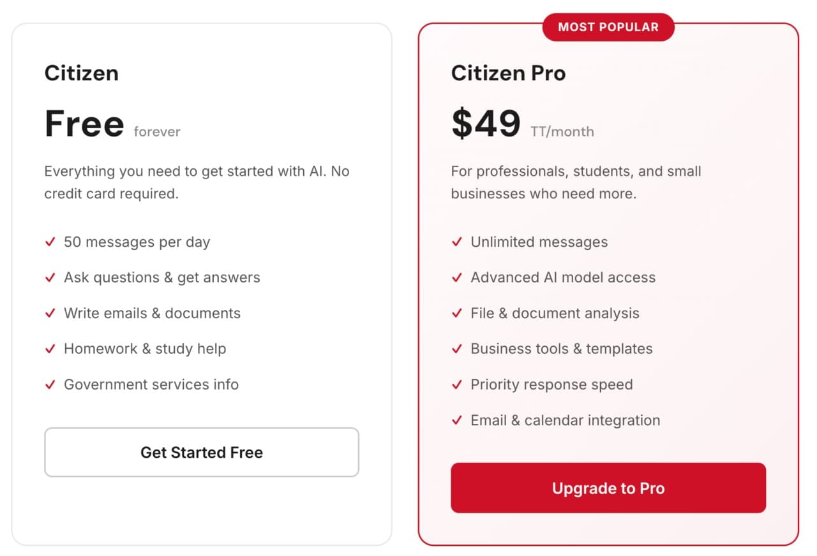Click the Upgrade to Pro button
817x556 pixels.
(608, 488)
